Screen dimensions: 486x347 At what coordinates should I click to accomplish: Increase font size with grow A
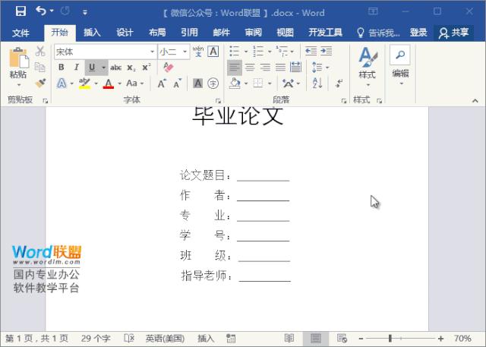click(162, 84)
